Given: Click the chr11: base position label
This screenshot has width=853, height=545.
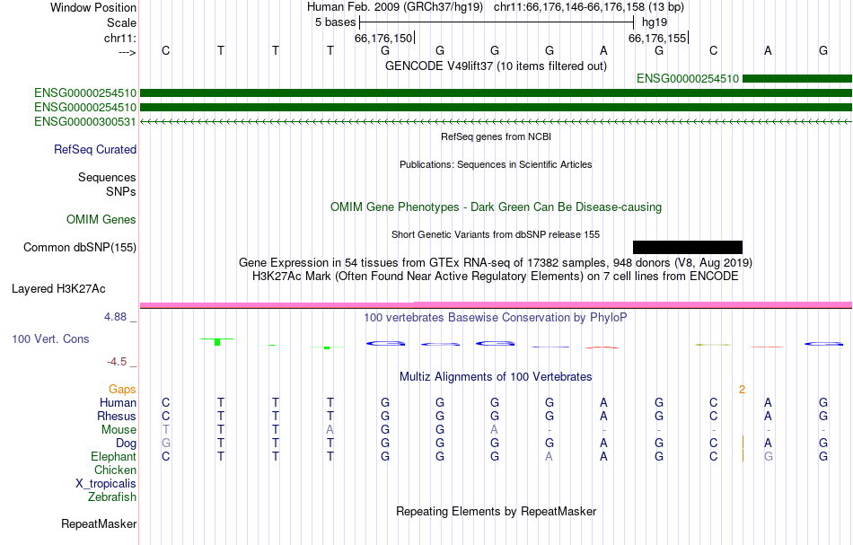Looking at the screenshot, I should coord(119,38).
